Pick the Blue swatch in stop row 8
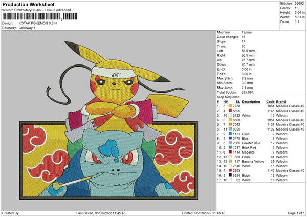Viewport: 307px width, 217px height. pyautogui.click(x=230, y=139)
